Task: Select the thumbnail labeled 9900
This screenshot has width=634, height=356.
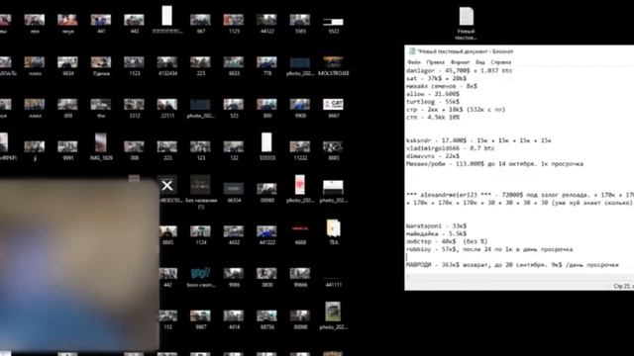Action: point(300,108)
